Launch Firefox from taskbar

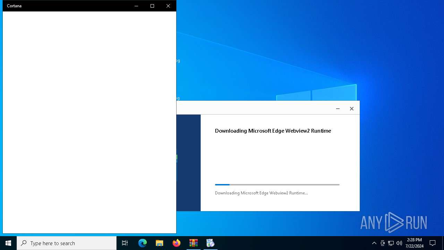(x=176, y=243)
